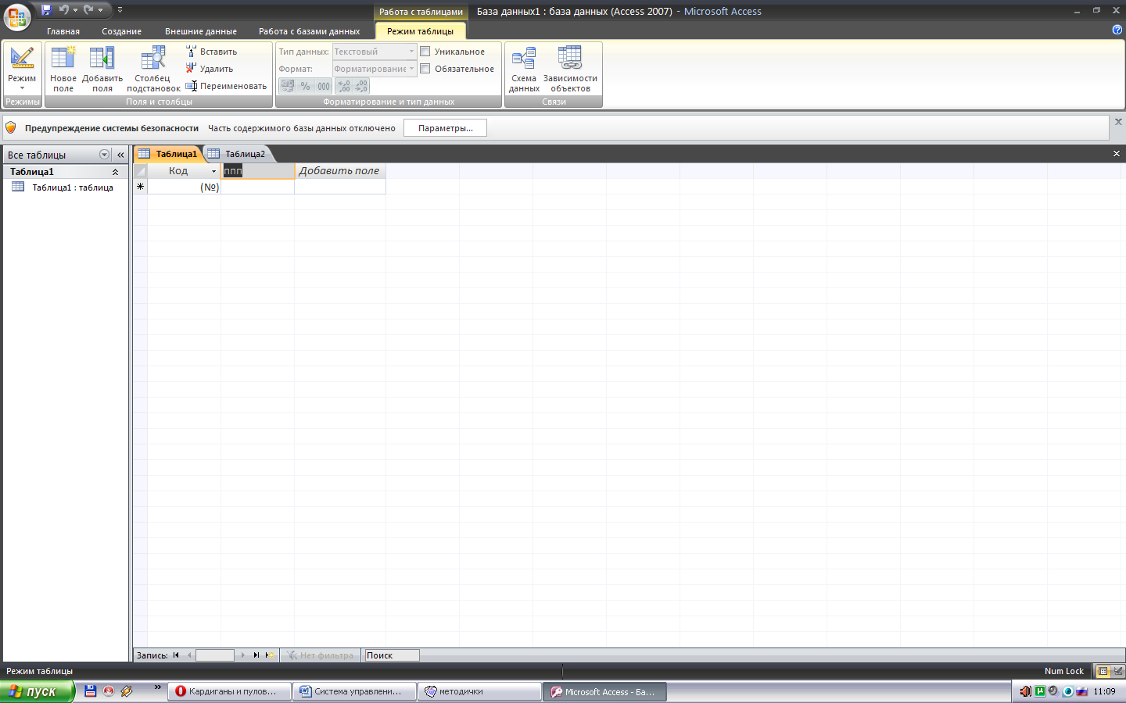Click the currency format icon

[x=288, y=86]
